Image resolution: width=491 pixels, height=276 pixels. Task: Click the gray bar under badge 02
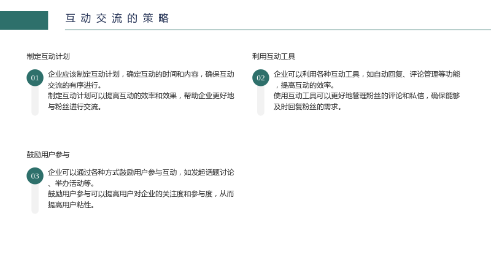(260, 101)
